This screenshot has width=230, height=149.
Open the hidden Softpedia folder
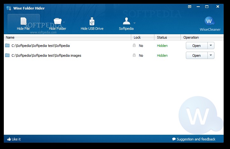(197, 46)
